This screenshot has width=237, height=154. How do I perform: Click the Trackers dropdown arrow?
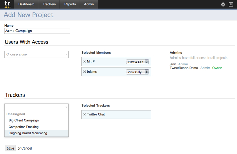66,107
